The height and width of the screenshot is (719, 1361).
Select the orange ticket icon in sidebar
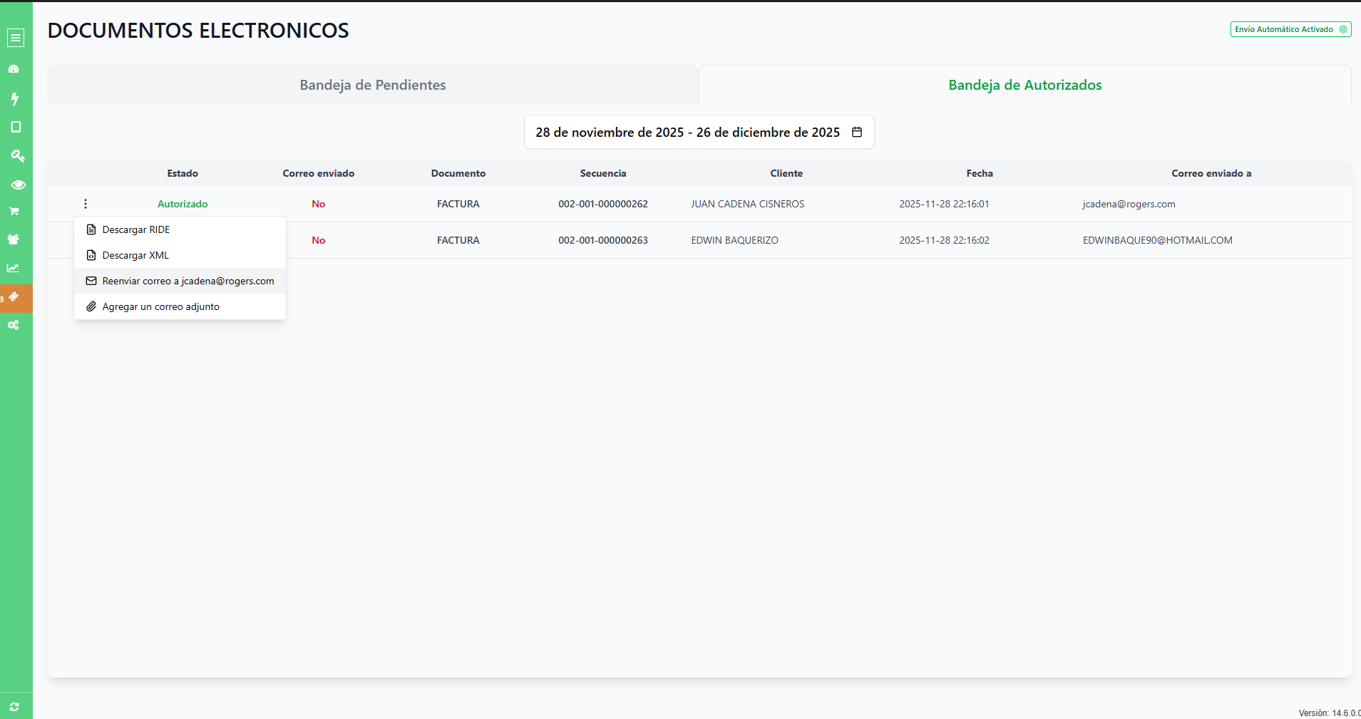click(x=14, y=297)
